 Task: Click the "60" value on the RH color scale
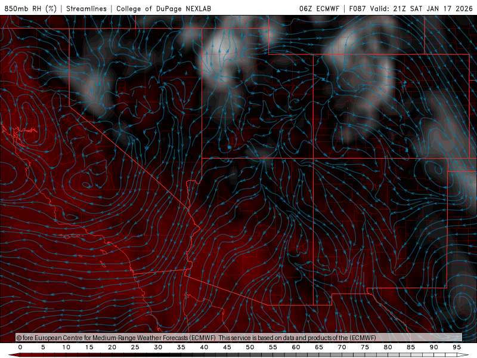(296, 347)
